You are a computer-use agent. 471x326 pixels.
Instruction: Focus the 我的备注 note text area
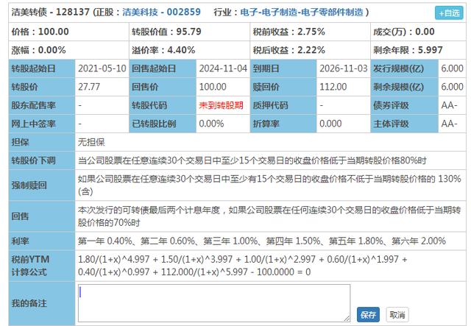[x=214, y=303]
